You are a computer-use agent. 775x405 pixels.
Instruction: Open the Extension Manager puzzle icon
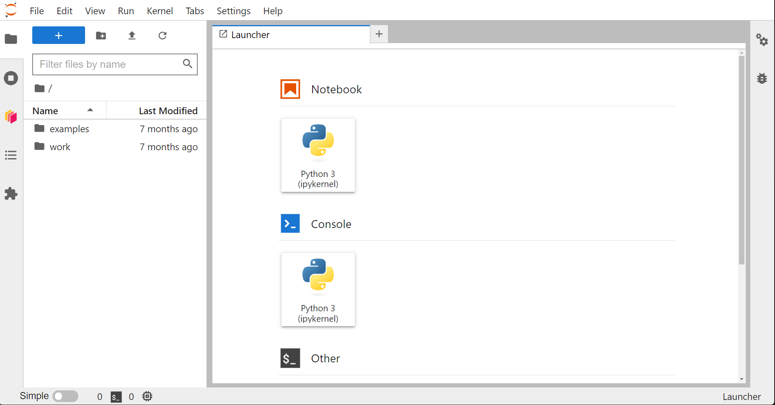[x=11, y=194]
